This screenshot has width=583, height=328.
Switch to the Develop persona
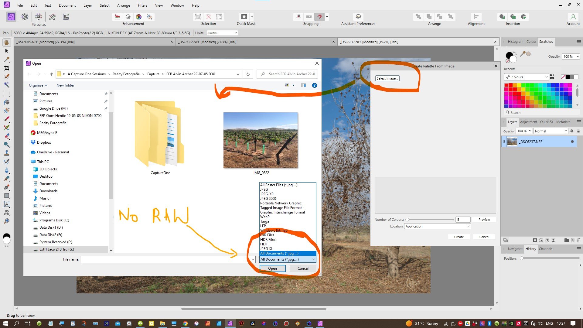39,17
